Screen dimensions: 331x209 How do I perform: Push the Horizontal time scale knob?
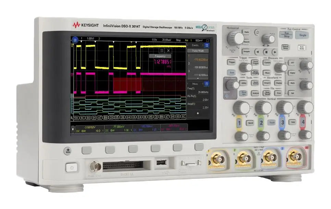236,39
